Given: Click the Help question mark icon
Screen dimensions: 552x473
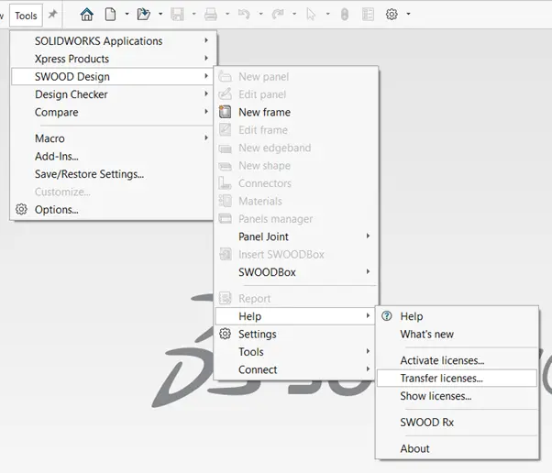Looking at the screenshot, I should click(387, 315).
